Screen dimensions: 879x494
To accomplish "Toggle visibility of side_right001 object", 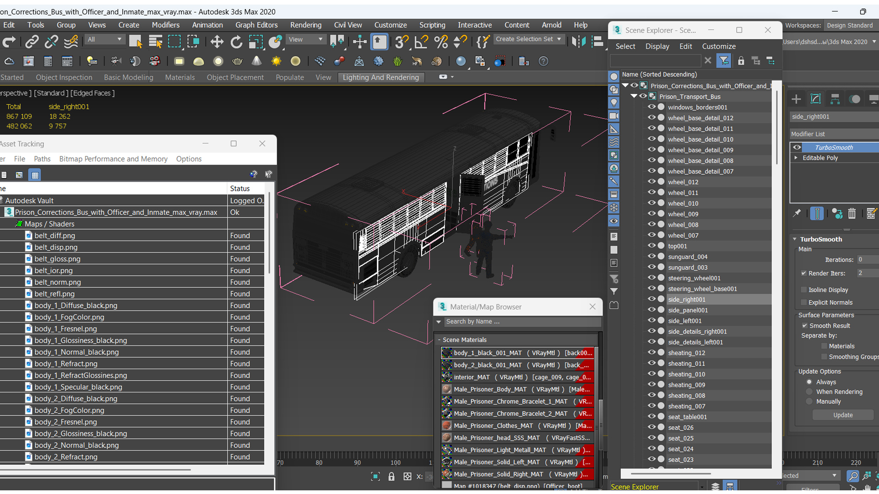I will [651, 299].
